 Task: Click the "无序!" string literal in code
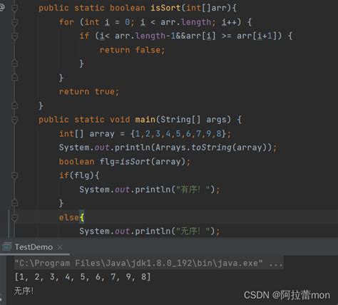click(193, 231)
